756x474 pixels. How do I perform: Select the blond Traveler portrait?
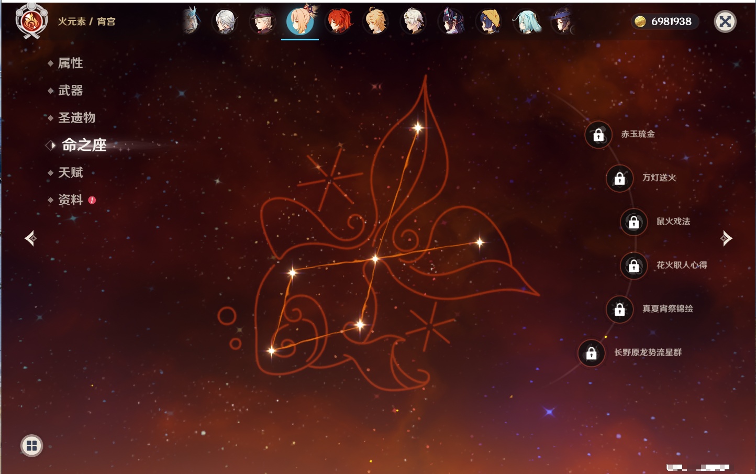376,21
